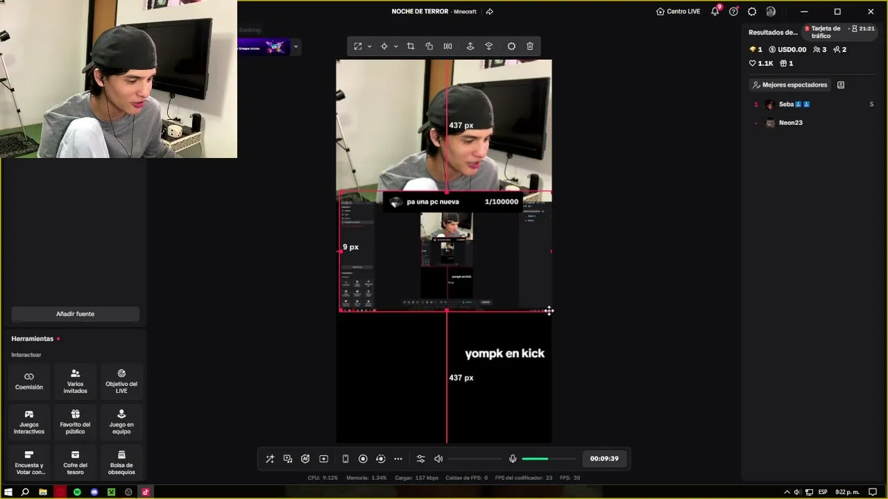Move the selected layer up
Screen dimensions: 888x499
[x=470, y=46]
